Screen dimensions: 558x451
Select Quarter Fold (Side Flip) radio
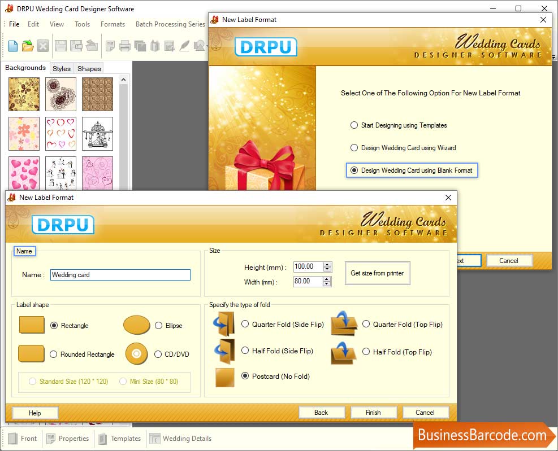(245, 324)
